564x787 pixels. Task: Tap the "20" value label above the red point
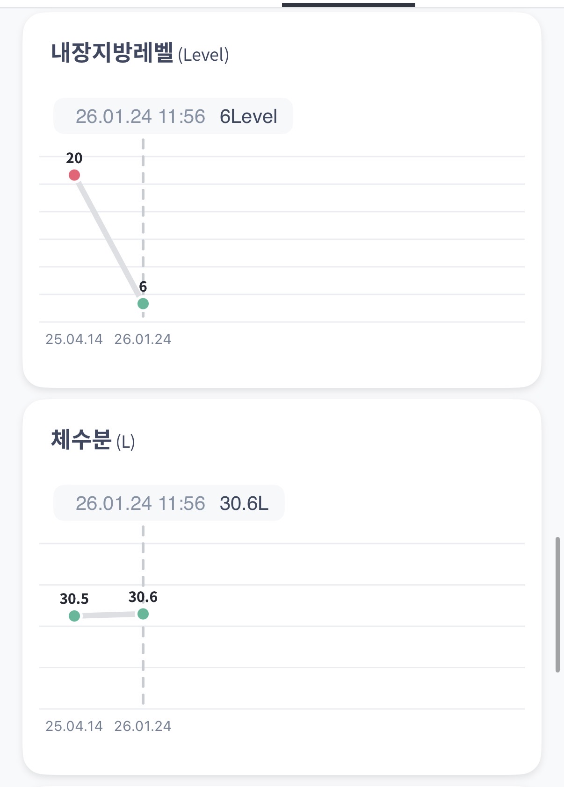74,158
